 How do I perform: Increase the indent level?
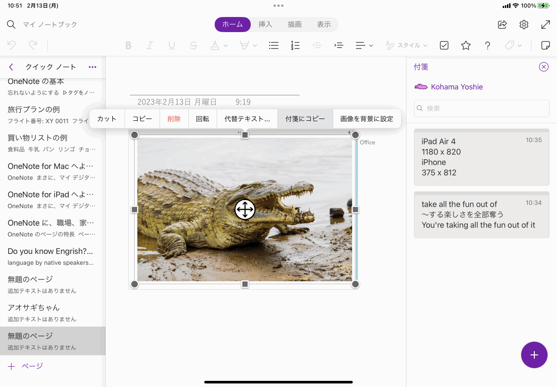pyautogui.click(x=338, y=45)
